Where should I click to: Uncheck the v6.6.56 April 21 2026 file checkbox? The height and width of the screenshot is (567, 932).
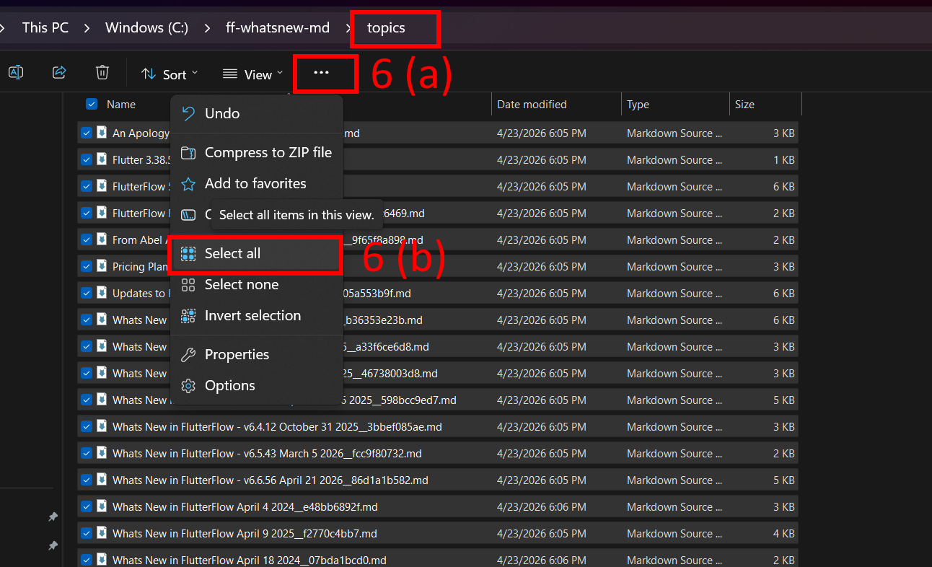click(x=87, y=480)
